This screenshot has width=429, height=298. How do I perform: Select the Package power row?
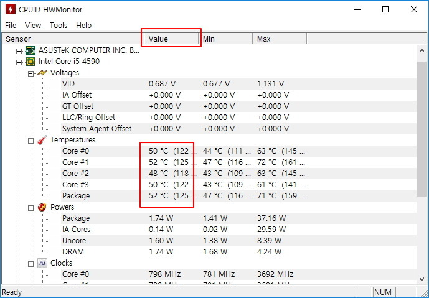coord(238,218)
